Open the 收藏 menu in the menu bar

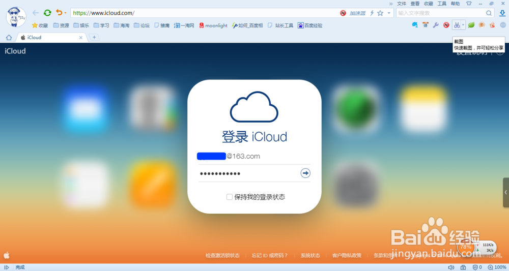click(x=429, y=4)
